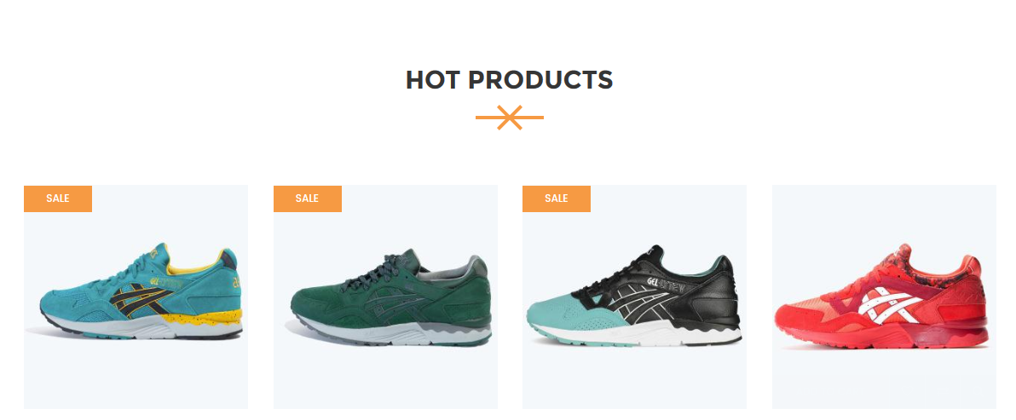Click the HOT PRODUCTS heading
The height and width of the screenshot is (420, 1016).
pyautogui.click(x=510, y=79)
